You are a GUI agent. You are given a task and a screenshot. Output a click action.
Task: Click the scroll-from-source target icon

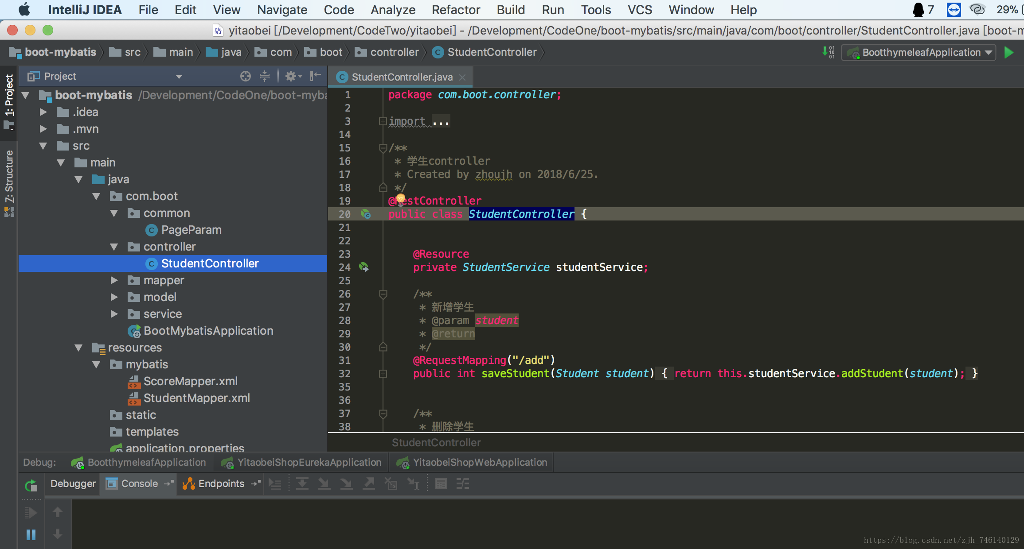245,76
